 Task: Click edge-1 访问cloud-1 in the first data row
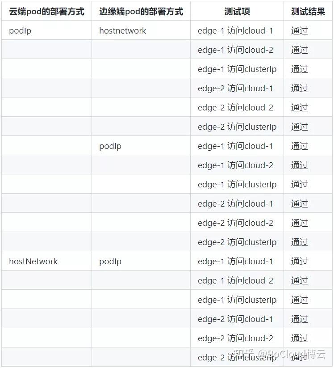[235, 31]
